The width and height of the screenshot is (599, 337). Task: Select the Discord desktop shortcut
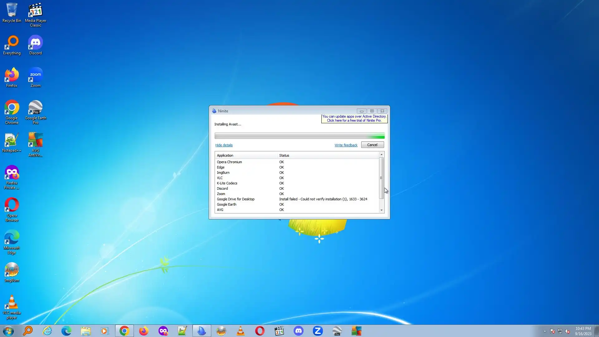[35, 45]
